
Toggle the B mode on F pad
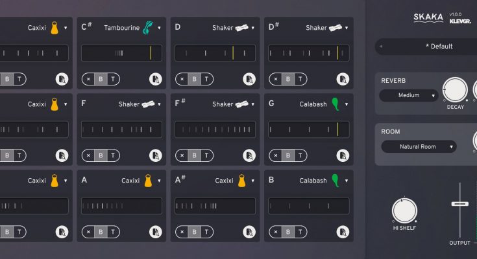point(101,155)
